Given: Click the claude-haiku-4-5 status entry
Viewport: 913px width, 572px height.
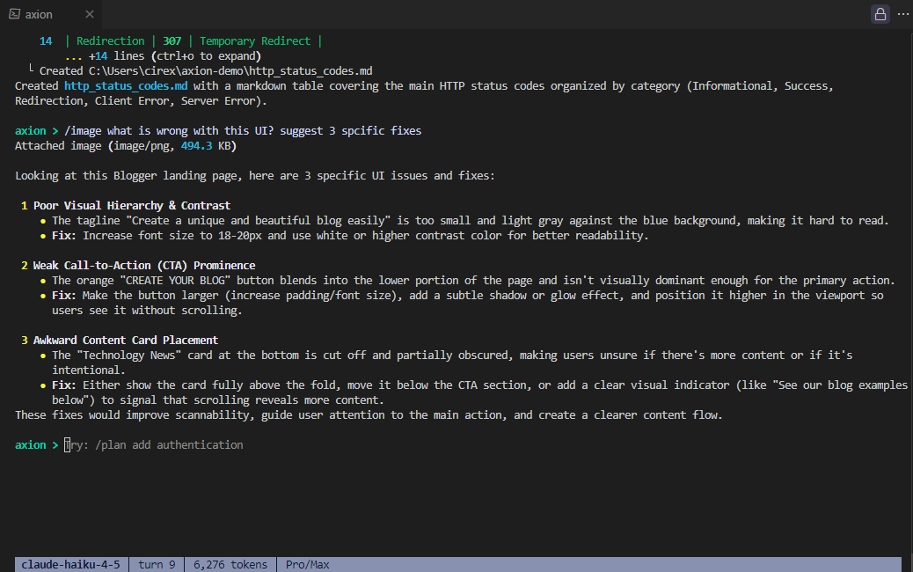Looking at the screenshot, I should click(70, 564).
